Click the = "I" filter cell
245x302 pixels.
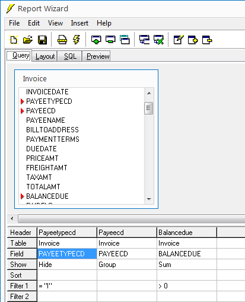(67, 286)
